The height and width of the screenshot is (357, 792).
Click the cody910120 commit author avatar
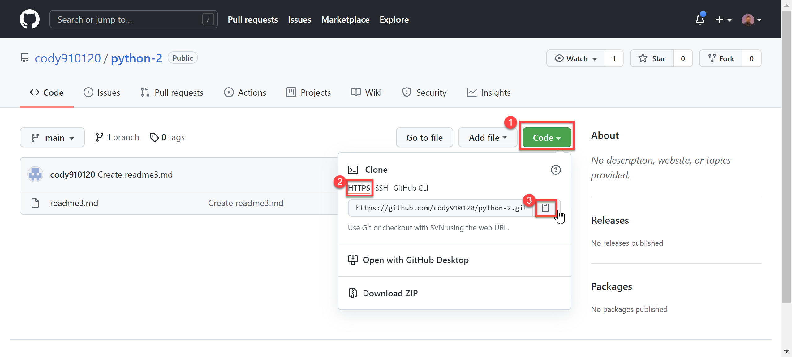tap(35, 174)
